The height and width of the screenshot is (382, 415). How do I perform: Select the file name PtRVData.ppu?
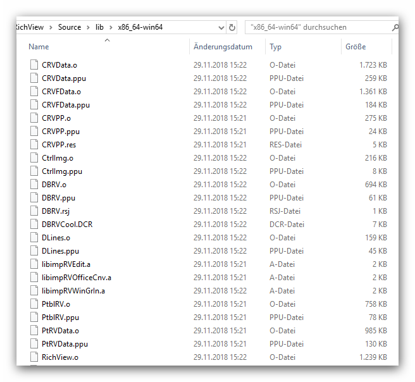(65, 344)
